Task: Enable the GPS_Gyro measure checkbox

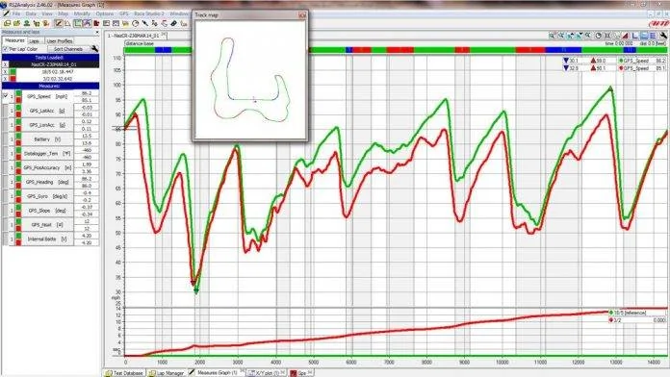Action: coord(5,196)
